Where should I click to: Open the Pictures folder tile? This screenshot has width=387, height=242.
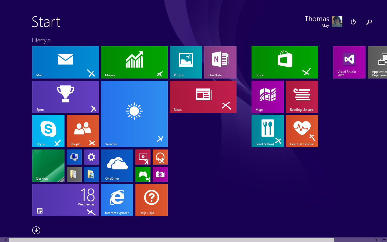91,174
